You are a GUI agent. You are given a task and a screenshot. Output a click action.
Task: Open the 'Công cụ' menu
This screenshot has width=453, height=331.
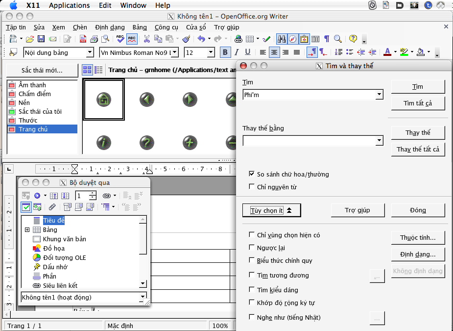pyautogui.click(x=167, y=27)
